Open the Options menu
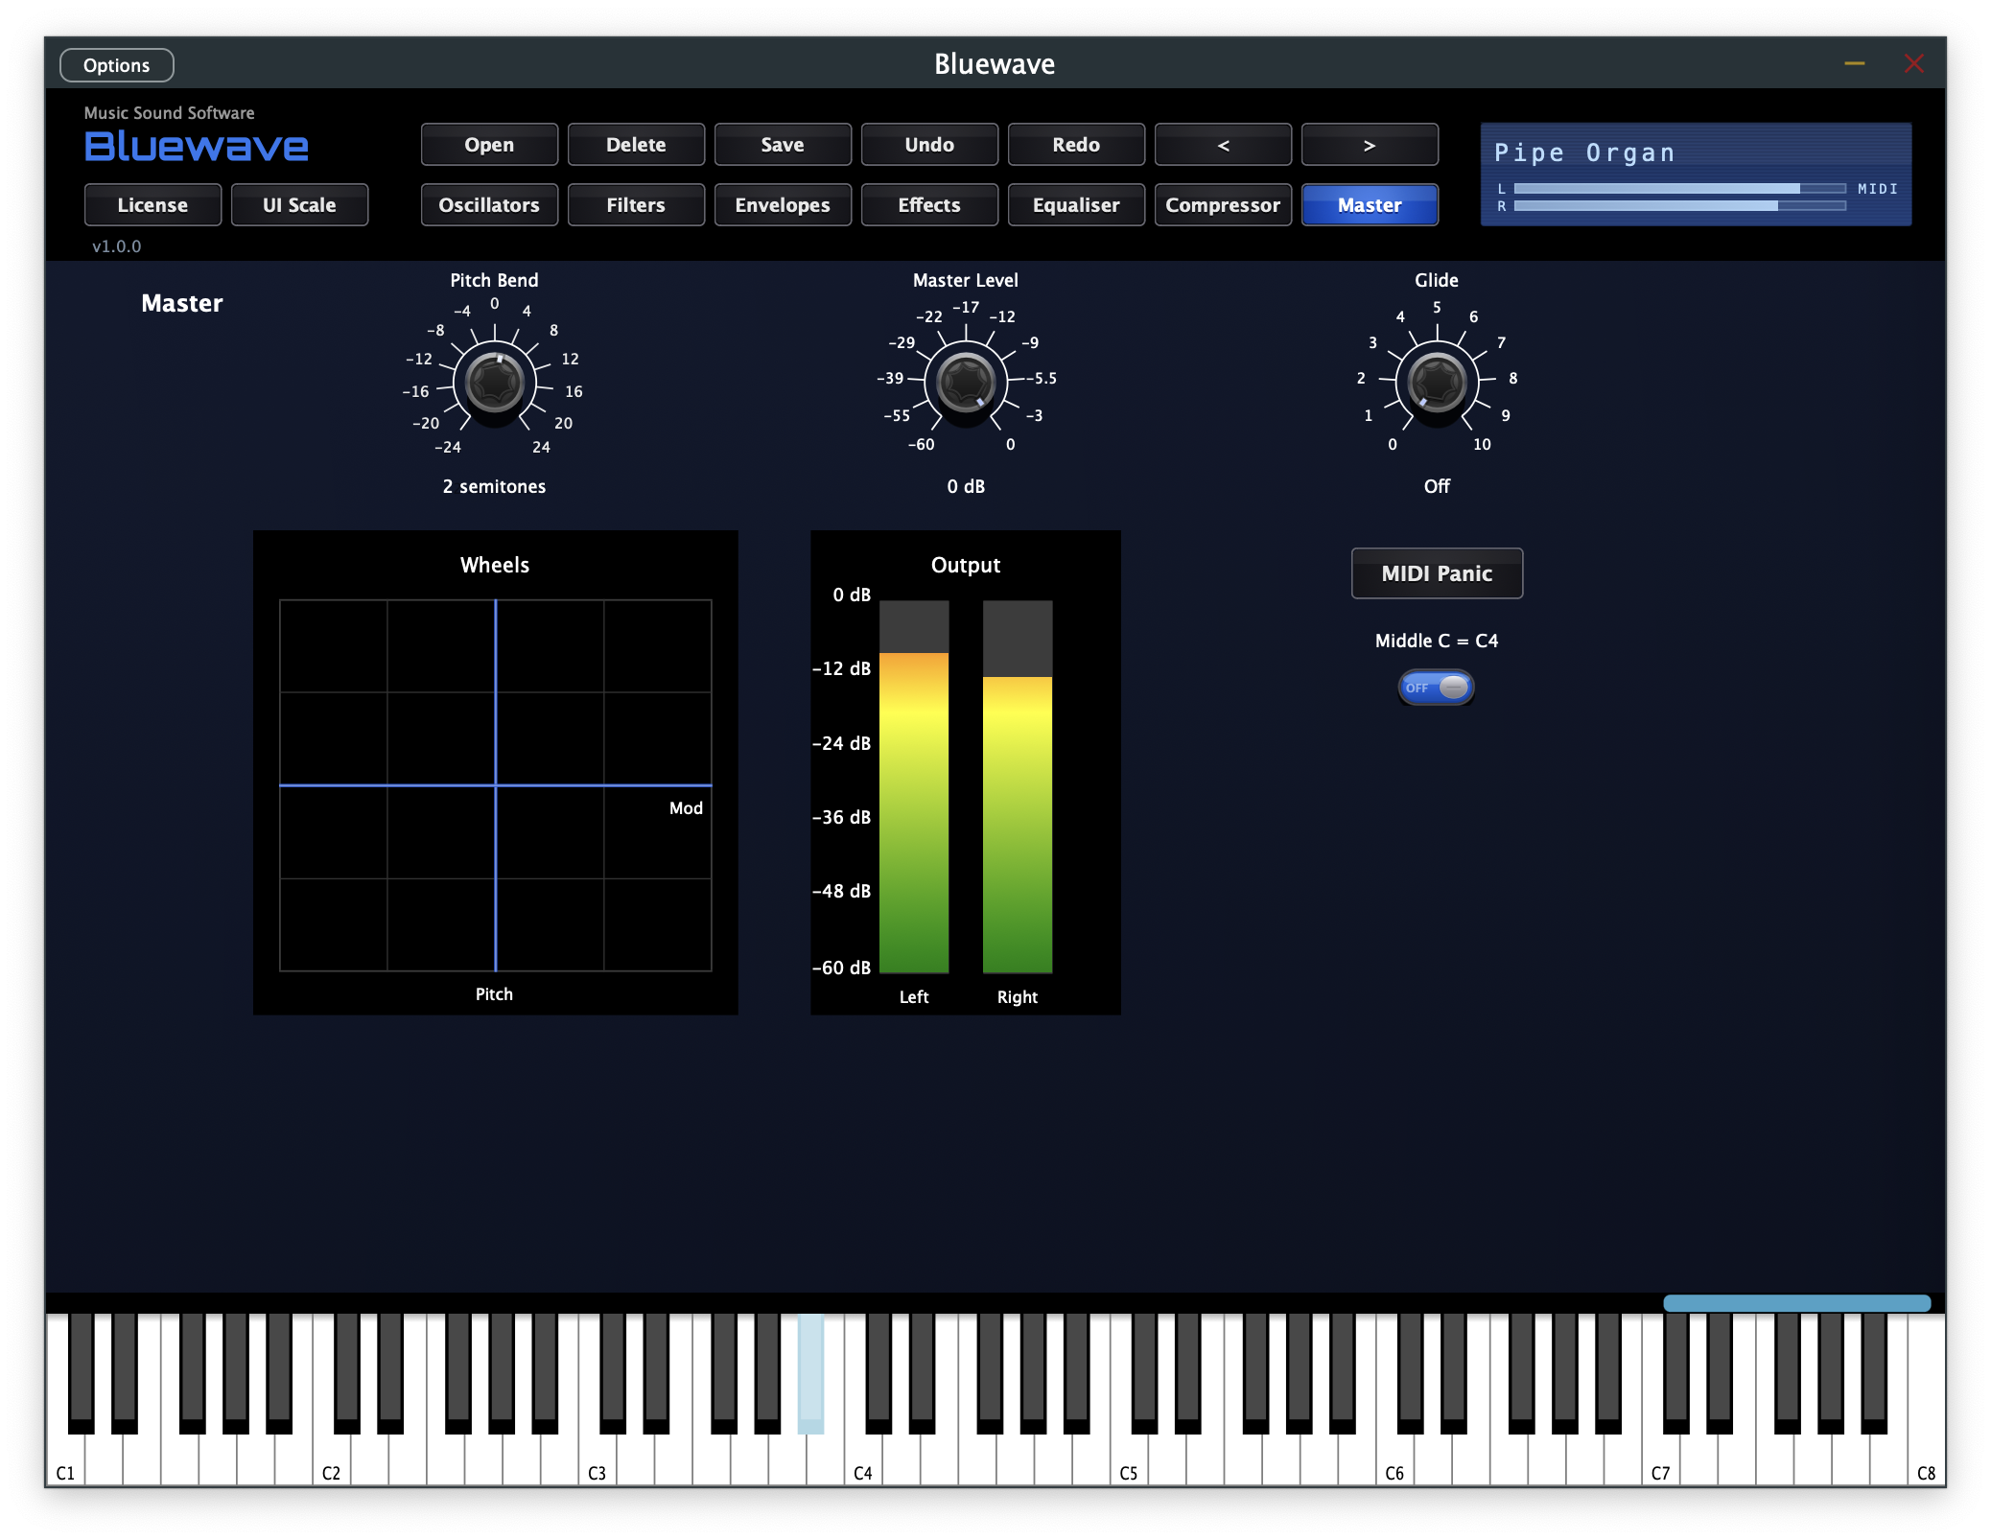 pos(116,65)
